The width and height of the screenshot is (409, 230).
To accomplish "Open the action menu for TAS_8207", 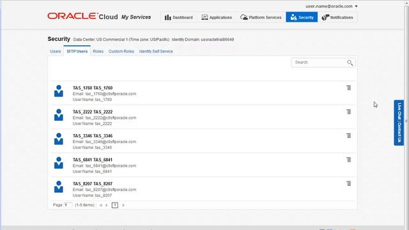I will 349,183.
